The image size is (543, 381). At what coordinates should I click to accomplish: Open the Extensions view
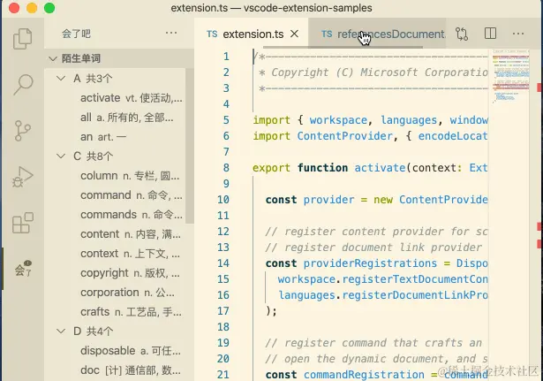[22, 223]
